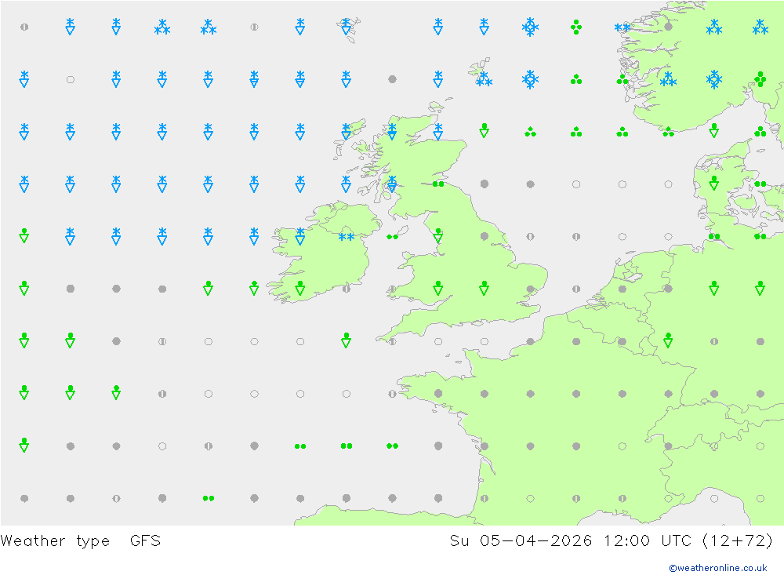Click the large heavy-snow symbol over southern Norway
784x575 pixels.
click(714, 79)
